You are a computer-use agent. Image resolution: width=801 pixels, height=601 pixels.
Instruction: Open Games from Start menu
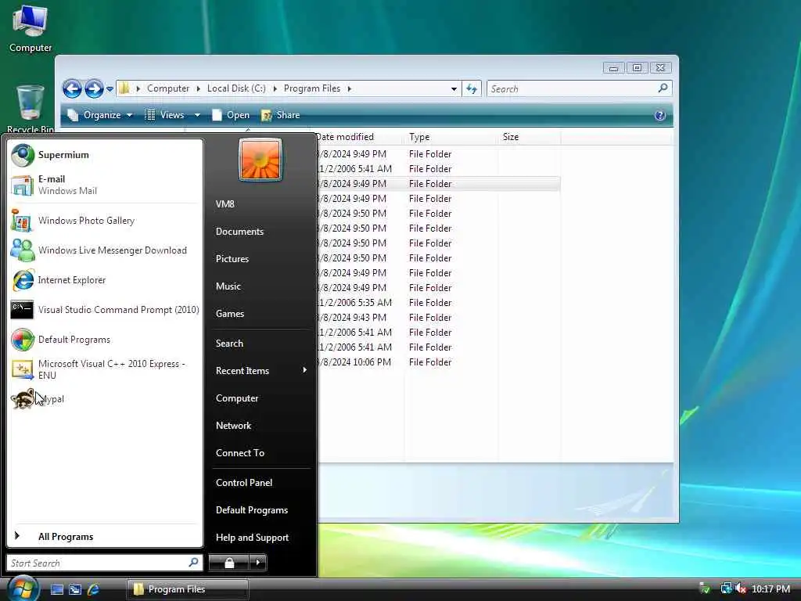tap(261, 314)
